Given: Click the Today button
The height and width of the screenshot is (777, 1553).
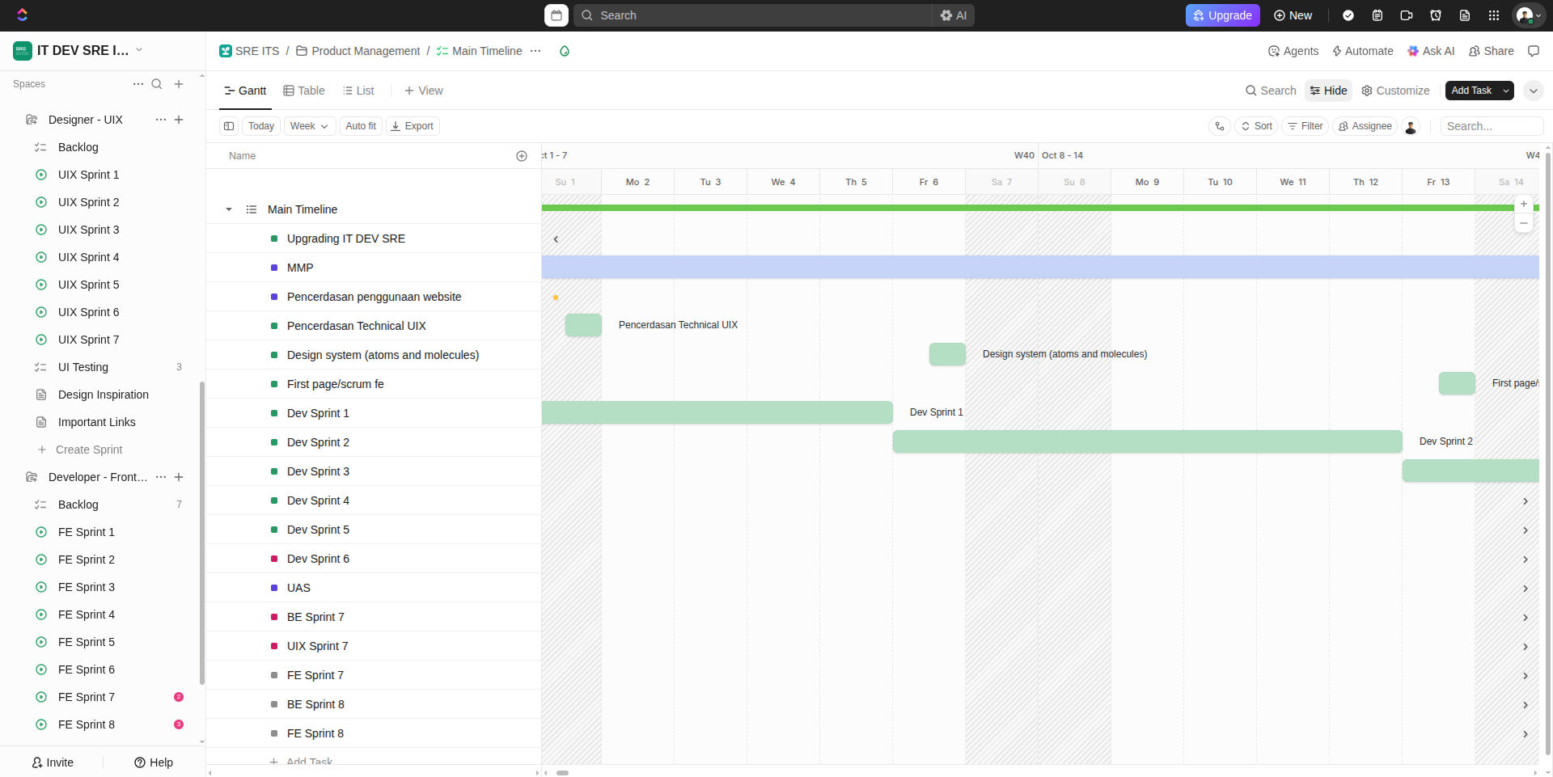Looking at the screenshot, I should pyautogui.click(x=261, y=126).
